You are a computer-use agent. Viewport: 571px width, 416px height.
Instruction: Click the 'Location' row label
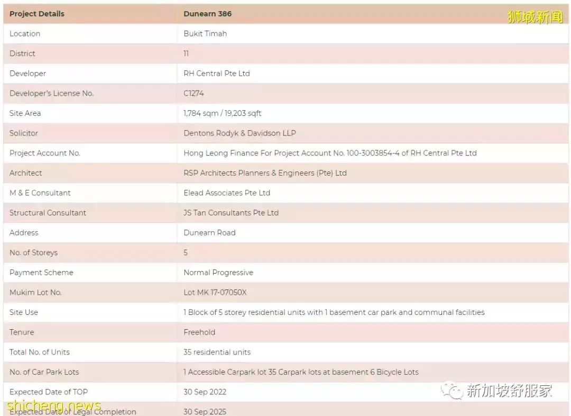point(25,33)
